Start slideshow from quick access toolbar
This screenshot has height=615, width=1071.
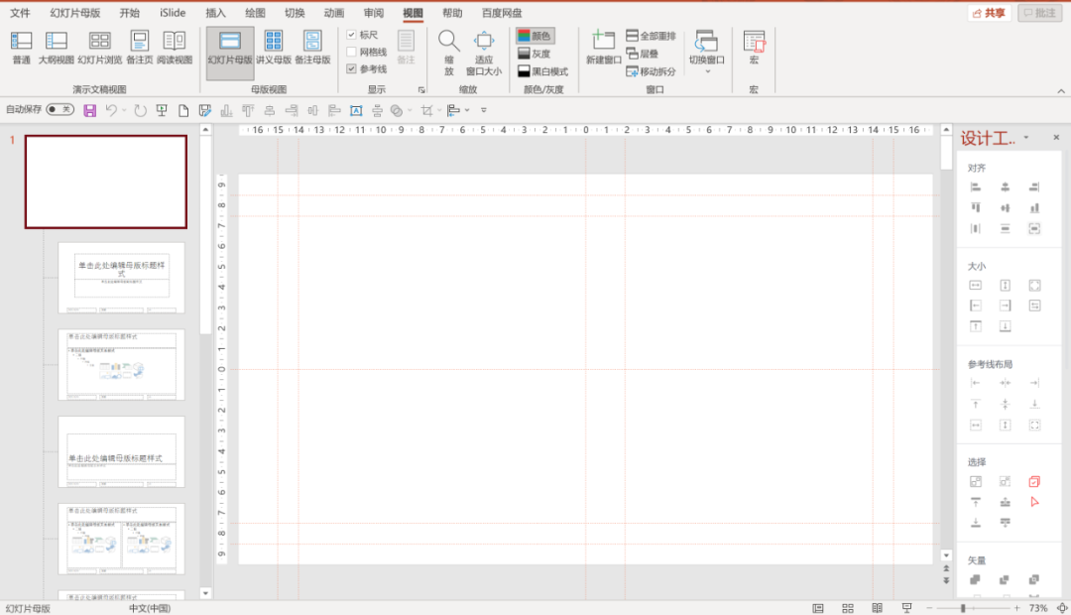[x=162, y=110]
